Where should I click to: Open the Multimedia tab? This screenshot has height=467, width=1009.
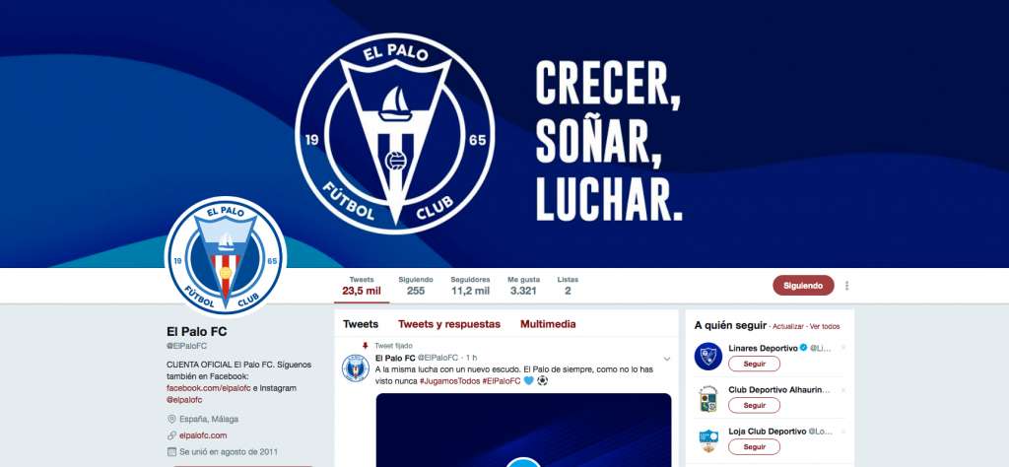[x=548, y=324]
